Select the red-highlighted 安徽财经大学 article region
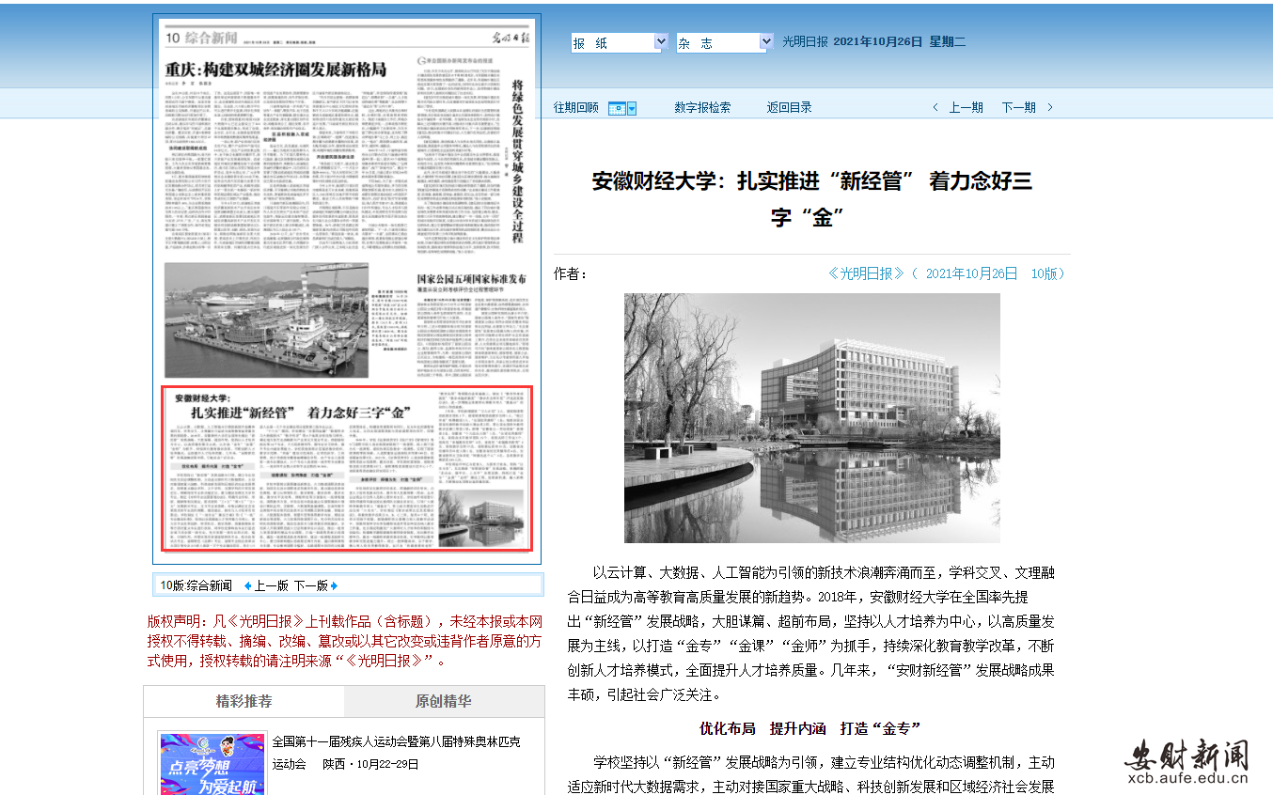Image resolution: width=1273 pixels, height=795 pixels. pyautogui.click(x=347, y=468)
